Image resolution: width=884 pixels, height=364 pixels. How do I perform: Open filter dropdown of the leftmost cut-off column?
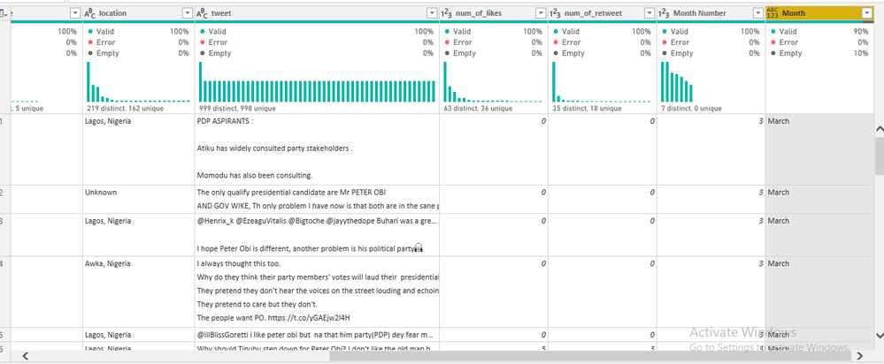(75, 13)
